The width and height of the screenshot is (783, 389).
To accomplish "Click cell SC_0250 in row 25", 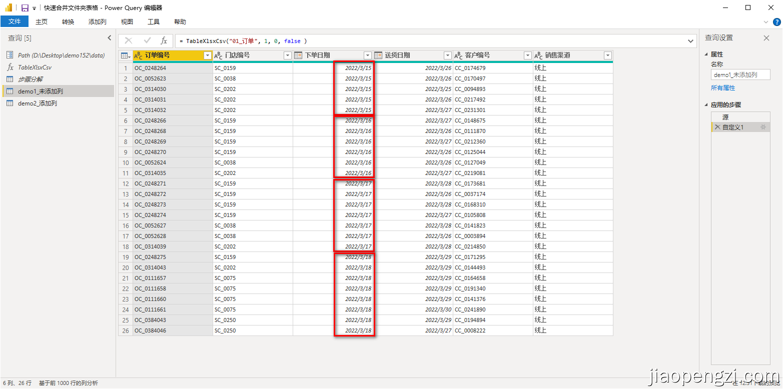I will (x=253, y=320).
